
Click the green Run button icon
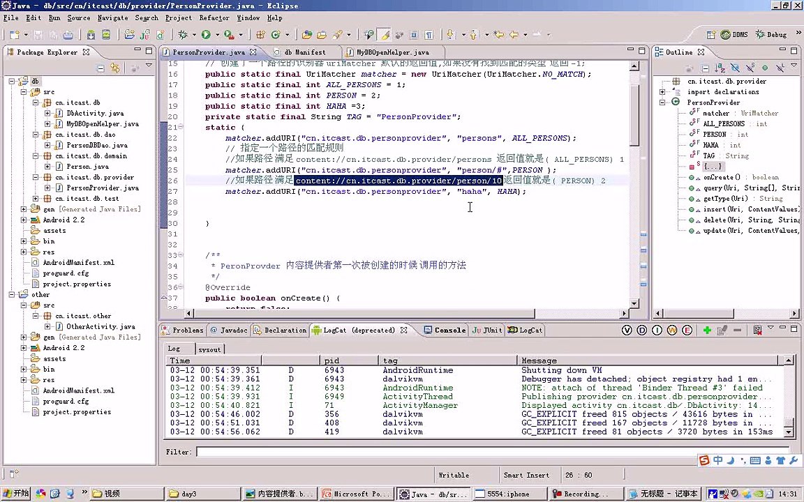206,35
